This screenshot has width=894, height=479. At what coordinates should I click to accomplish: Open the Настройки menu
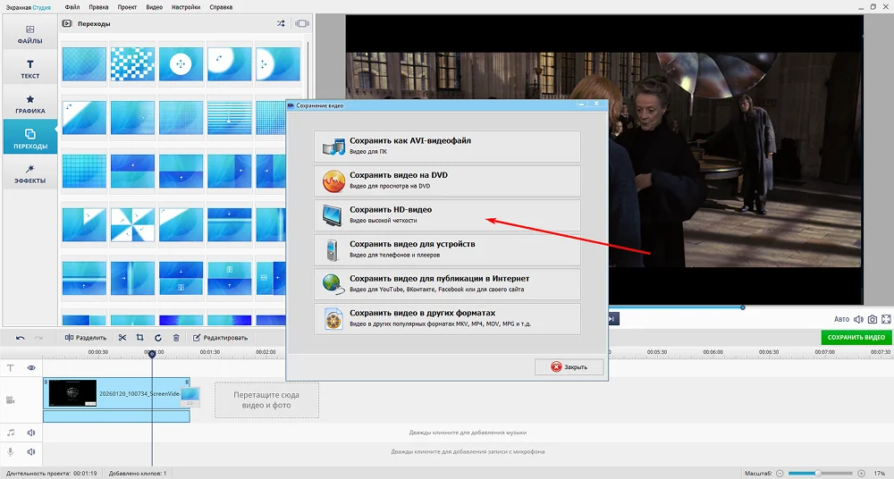(x=184, y=7)
